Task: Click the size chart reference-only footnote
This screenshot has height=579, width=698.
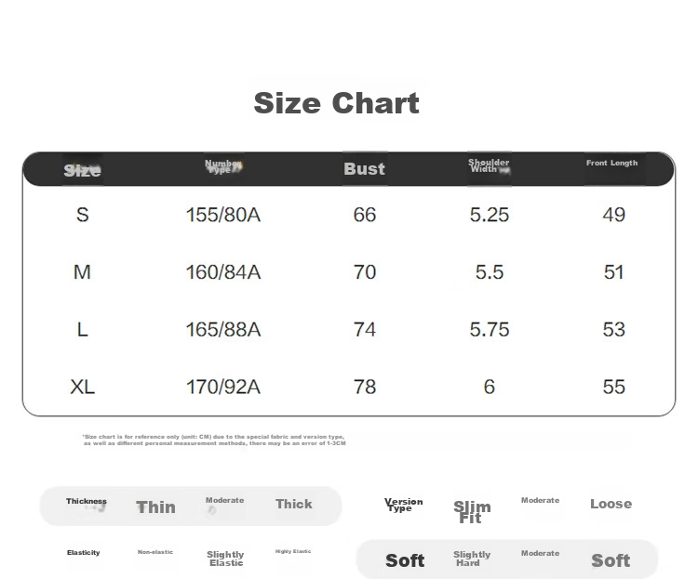Action: click(214, 440)
